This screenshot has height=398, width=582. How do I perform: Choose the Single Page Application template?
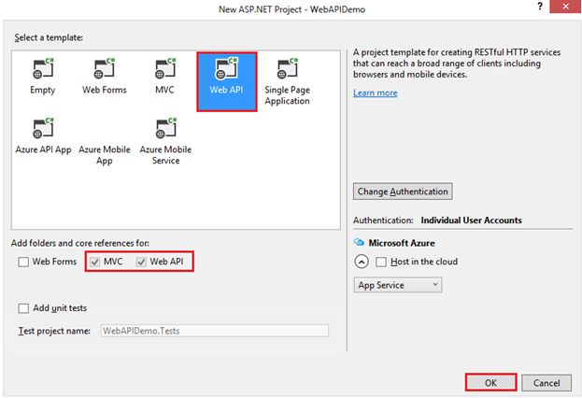click(288, 81)
